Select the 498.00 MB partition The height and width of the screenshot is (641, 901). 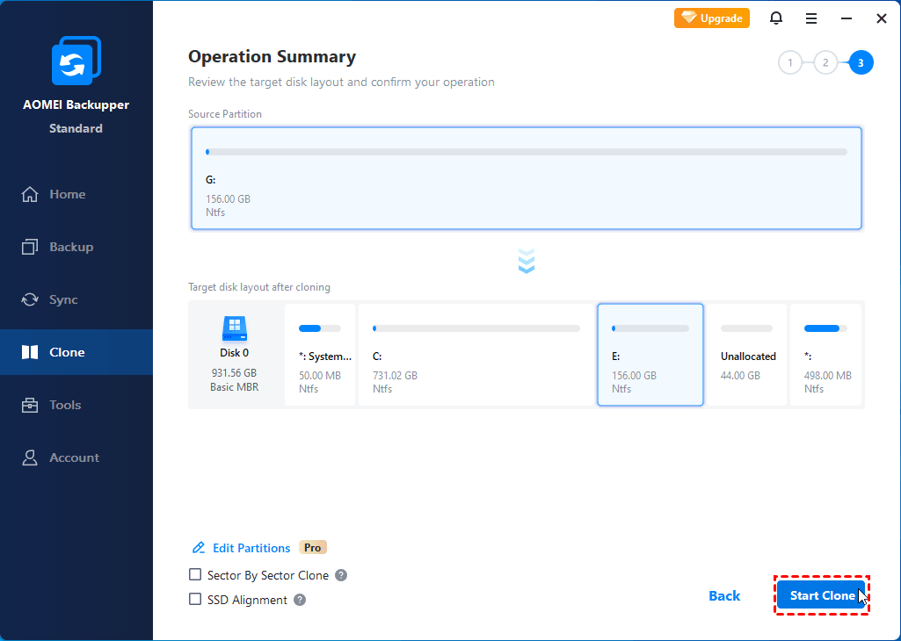826,355
